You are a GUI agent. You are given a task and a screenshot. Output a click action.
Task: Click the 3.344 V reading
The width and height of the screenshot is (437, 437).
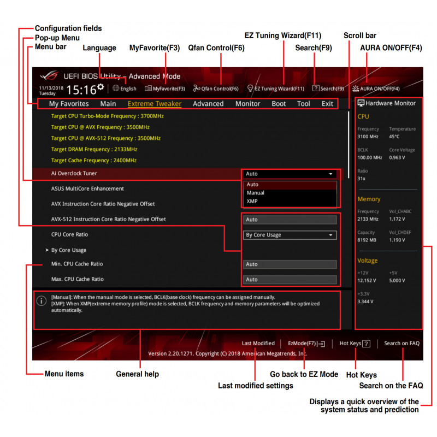pos(365,302)
